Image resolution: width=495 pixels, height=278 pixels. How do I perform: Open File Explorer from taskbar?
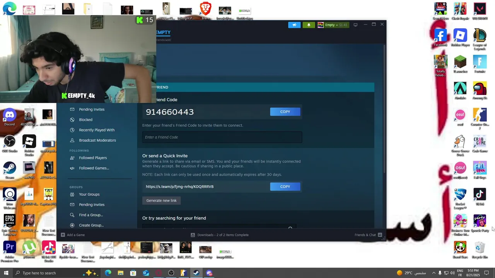tap(121, 273)
